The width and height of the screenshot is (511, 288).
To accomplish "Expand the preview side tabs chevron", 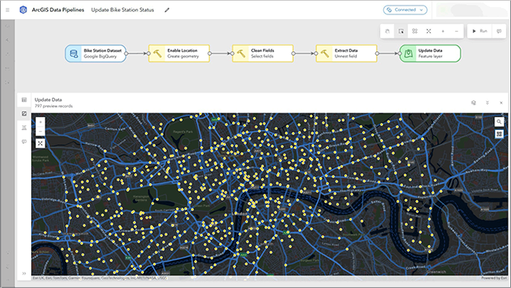I will pyautogui.click(x=24, y=274).
